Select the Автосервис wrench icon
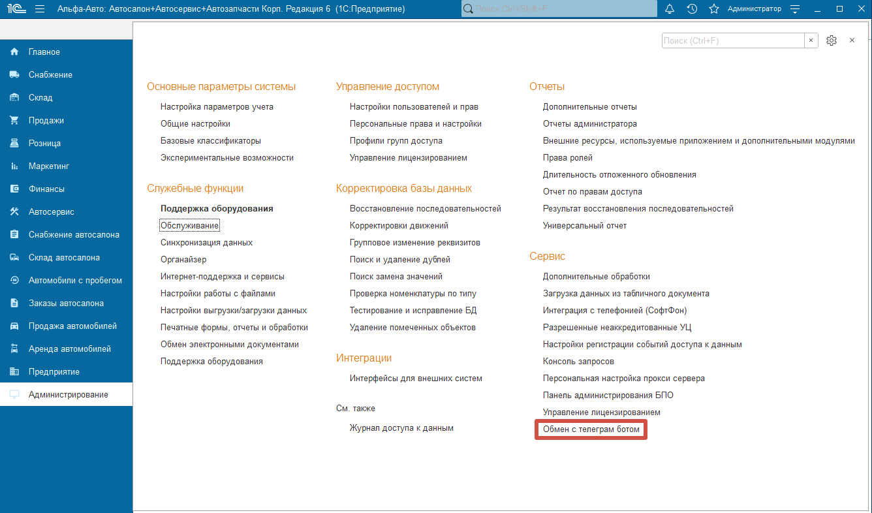 tap(13, 211)
